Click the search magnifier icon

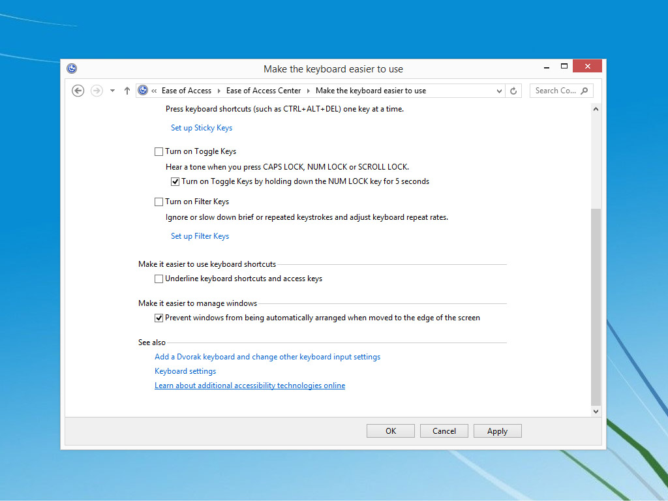click(584, 91)
